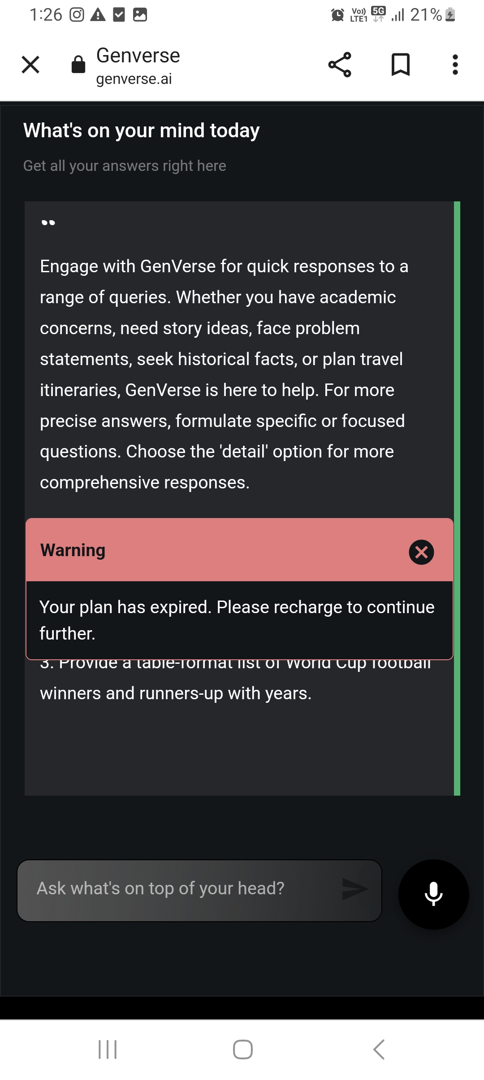Image resolution: width=484 pixels, height=1080 pixels.
Task: Dismiss the Warning popup
Action: pos(421,552)
